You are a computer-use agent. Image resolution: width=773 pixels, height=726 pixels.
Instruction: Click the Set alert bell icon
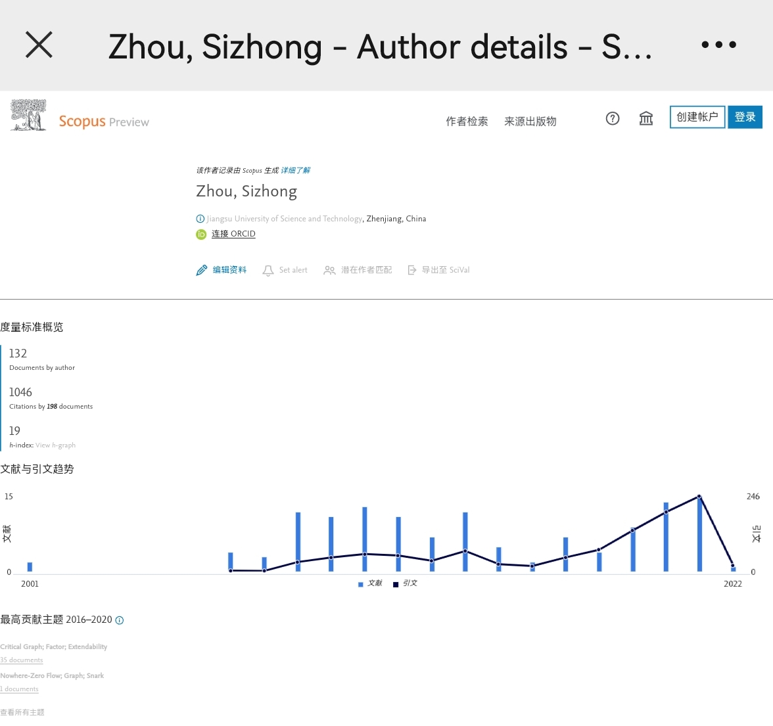click(x=268, y=269)
